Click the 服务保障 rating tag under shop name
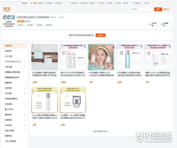This screenshot has height=148, width=177. click(50, 25)
